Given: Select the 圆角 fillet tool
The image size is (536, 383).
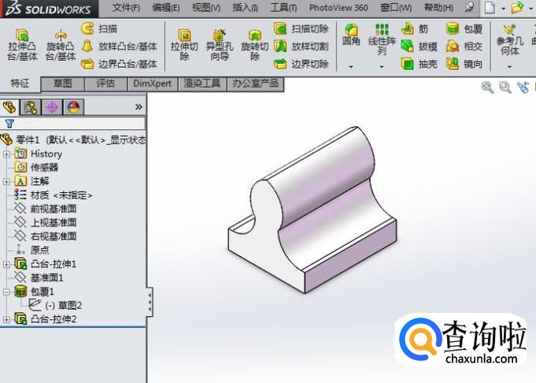Looking at the screenshot, I should point(351,35).
